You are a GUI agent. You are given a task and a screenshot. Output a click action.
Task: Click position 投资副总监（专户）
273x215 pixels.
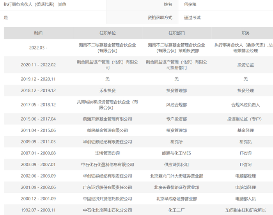pos(245,119)
